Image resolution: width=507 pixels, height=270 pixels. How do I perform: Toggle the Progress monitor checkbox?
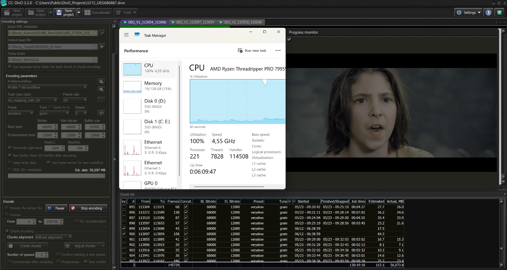point(289,40)
